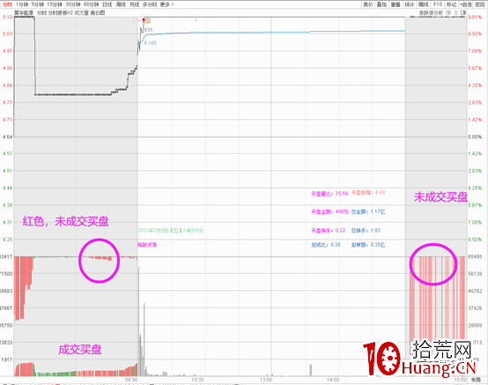Switch to 周线 weekly chart

coord(121,4)
